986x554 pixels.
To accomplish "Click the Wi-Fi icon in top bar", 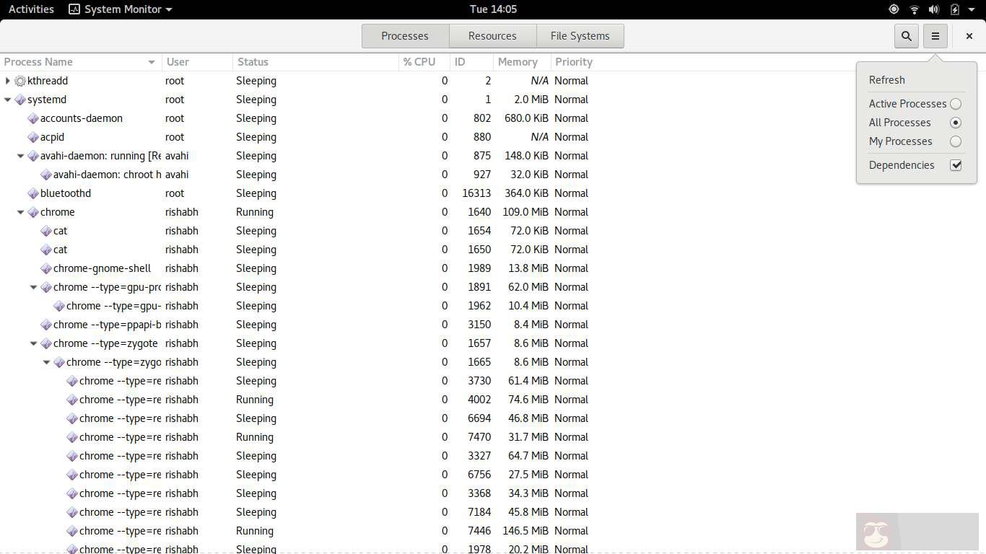I will click(x=914, y=9).
